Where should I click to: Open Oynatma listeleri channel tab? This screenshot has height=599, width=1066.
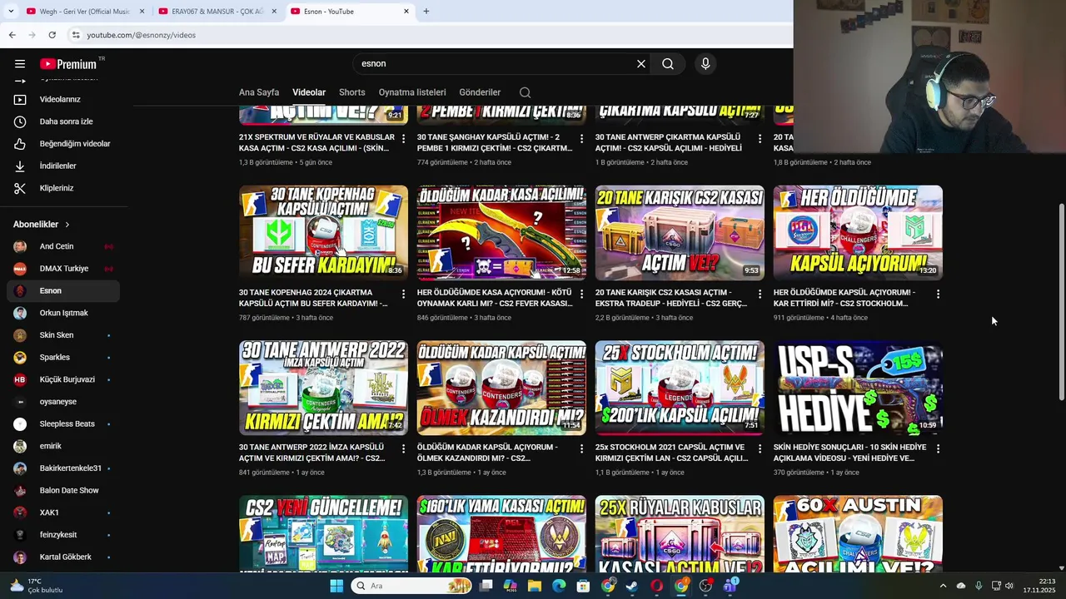tap(412, 92)
